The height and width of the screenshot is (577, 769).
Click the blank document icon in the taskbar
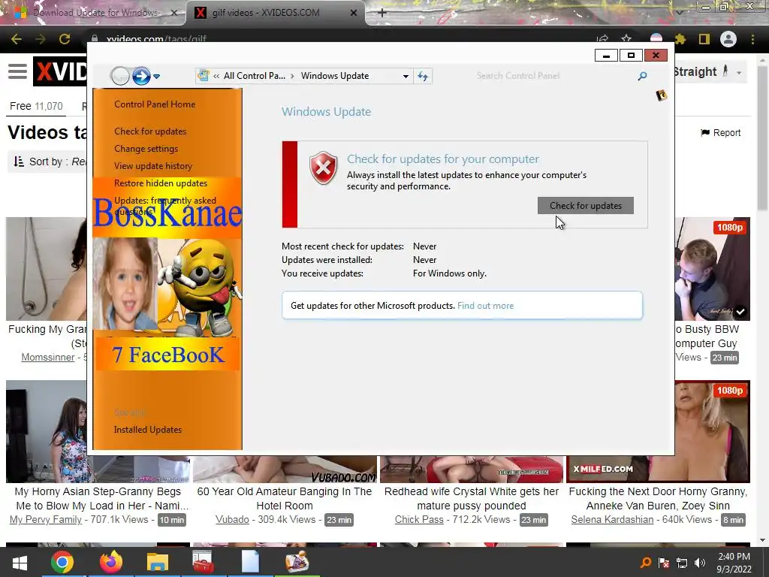[x=250, y=562]
